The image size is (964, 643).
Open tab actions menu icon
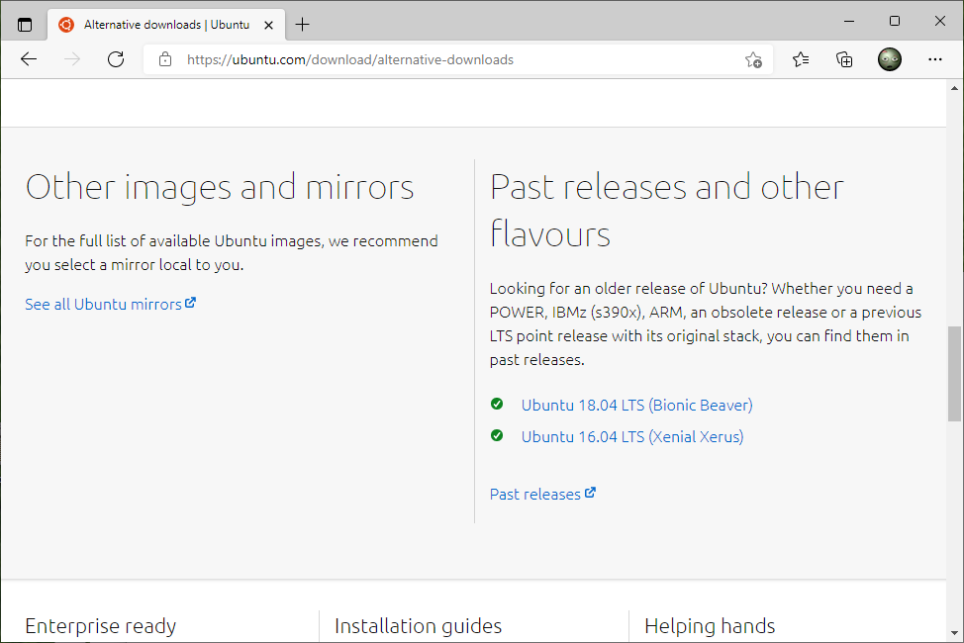pos(25,25)
